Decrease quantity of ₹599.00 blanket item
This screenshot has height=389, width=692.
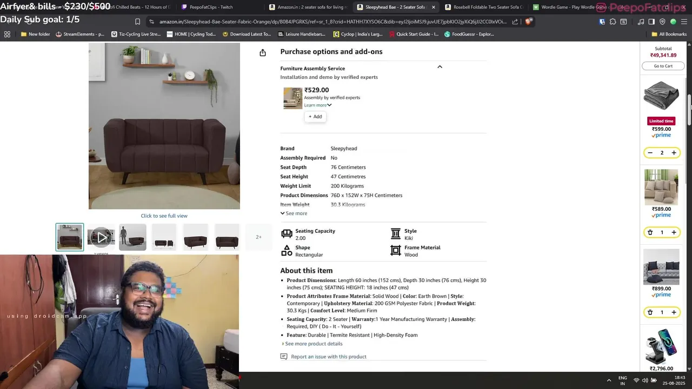point(650,153)
